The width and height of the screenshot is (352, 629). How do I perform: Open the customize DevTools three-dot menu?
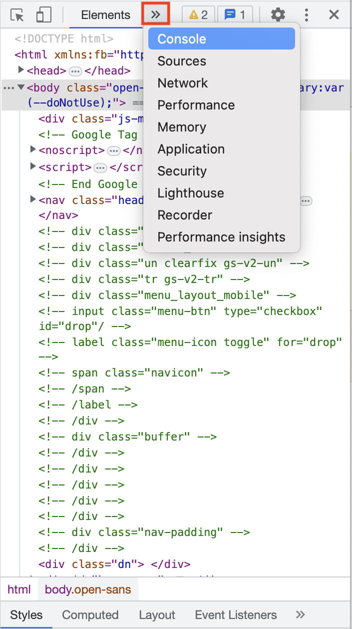pos(306,15)
